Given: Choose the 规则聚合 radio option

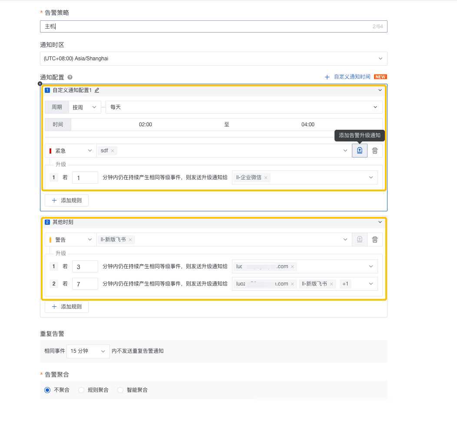Looking at the screenshot, I should click(x=81, y=390).
